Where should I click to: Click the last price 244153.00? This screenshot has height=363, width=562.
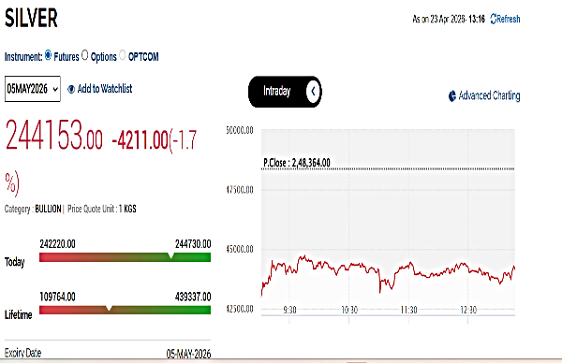point(53,135)
